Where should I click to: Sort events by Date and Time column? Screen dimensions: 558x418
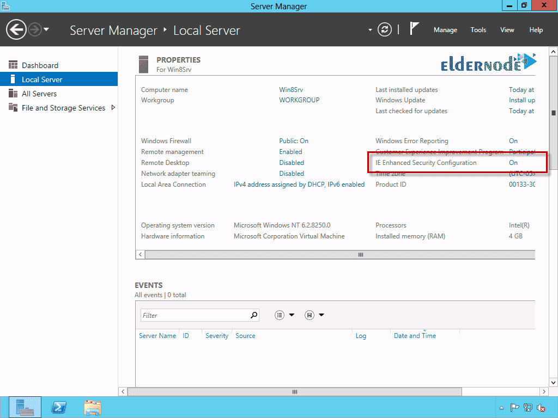415,335
